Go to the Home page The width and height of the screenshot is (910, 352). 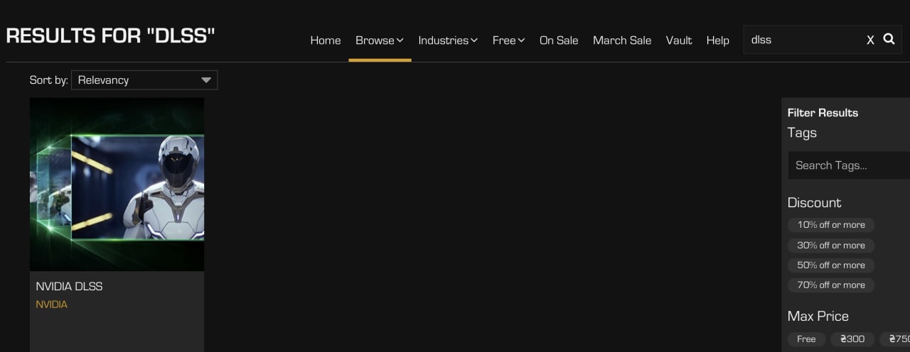[326, 40]
